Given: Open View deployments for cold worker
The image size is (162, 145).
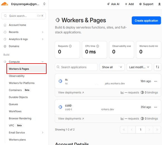Looking at the screenshot, I should 71,118.
